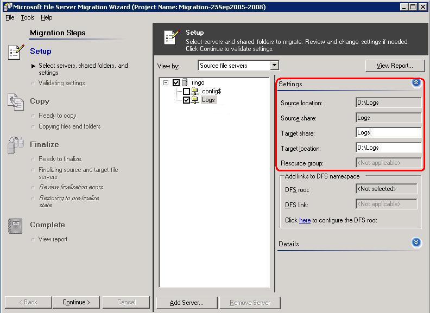The height and width of the screenshot is (313, 430).
Task: Click the config$ shared folder icon
Action: tap(195, 91)
